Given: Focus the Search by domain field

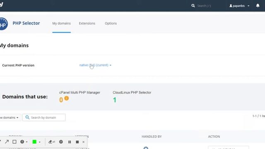Looking at the screenshot, I should [44, 118].
